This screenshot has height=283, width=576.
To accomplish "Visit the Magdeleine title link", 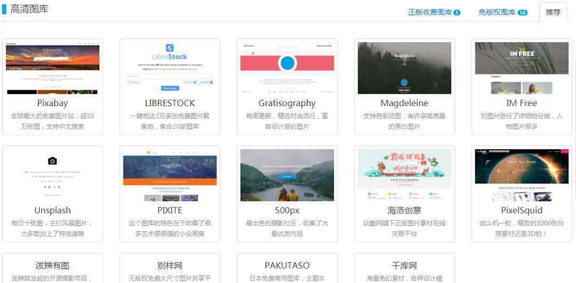I will pos(404,103).
